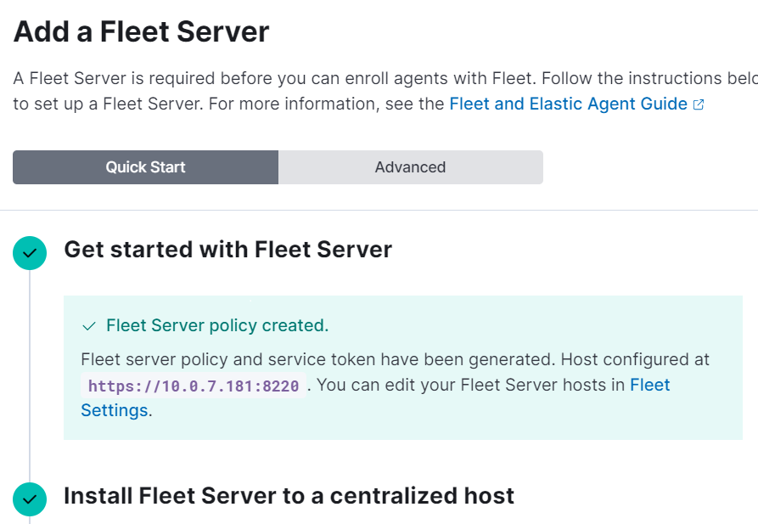Click the Install Fleet Server to a centralized host heading
The image size is (758, 524).
289,496
